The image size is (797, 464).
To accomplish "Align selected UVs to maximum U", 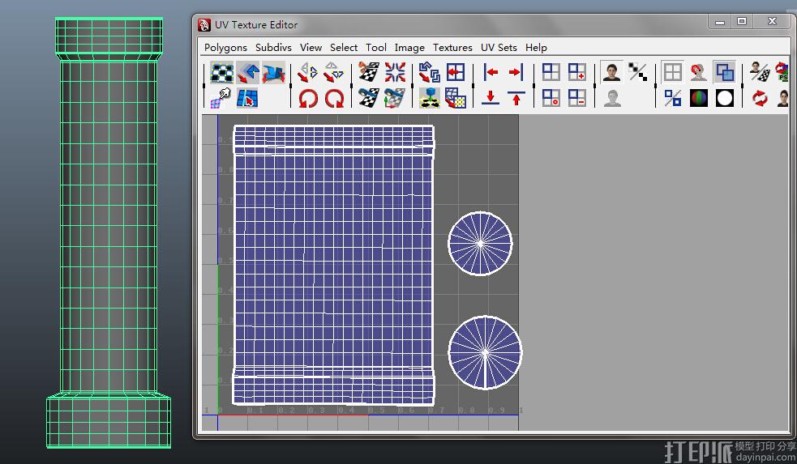I will click(516, 73).
